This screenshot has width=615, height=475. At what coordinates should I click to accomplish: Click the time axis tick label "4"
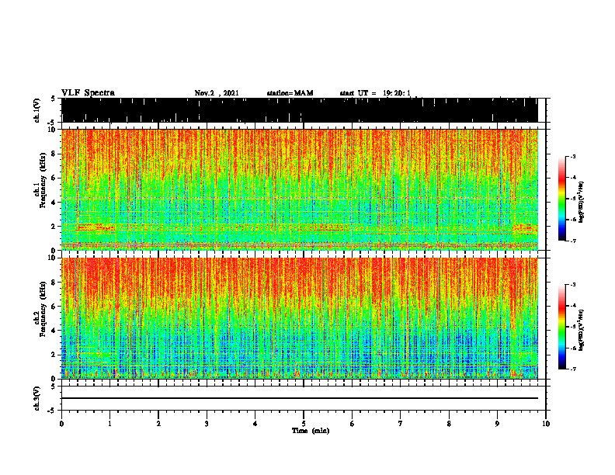(x=255, y=424)
